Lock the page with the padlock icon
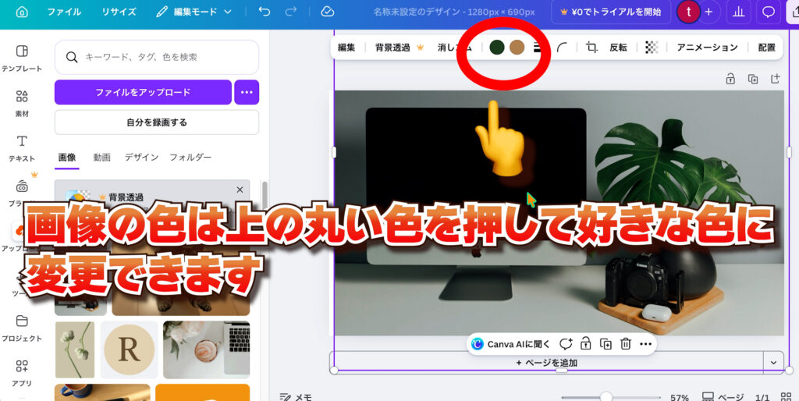This screenshot has height=401, width=799. (x=730, y=79)
